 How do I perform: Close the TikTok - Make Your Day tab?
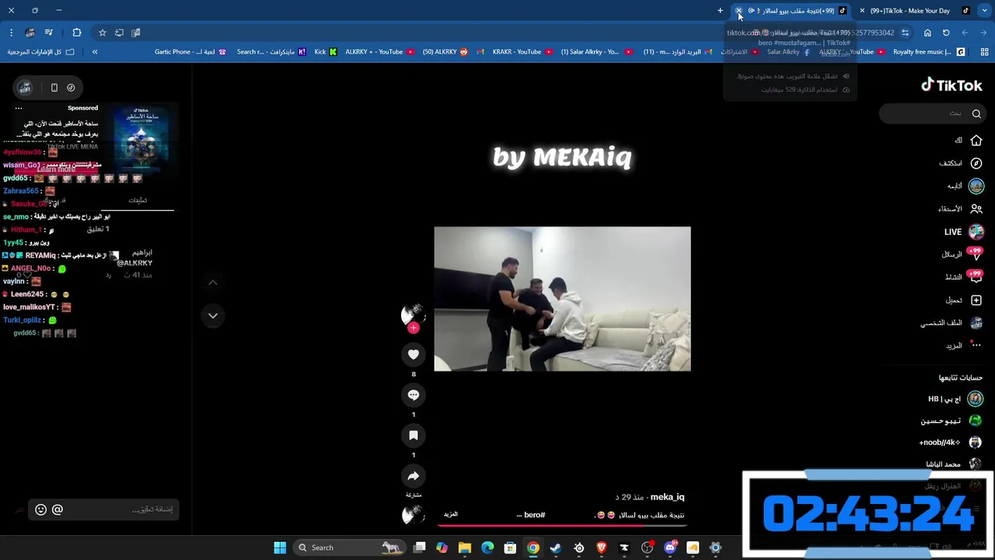click(x=862, y=11)
